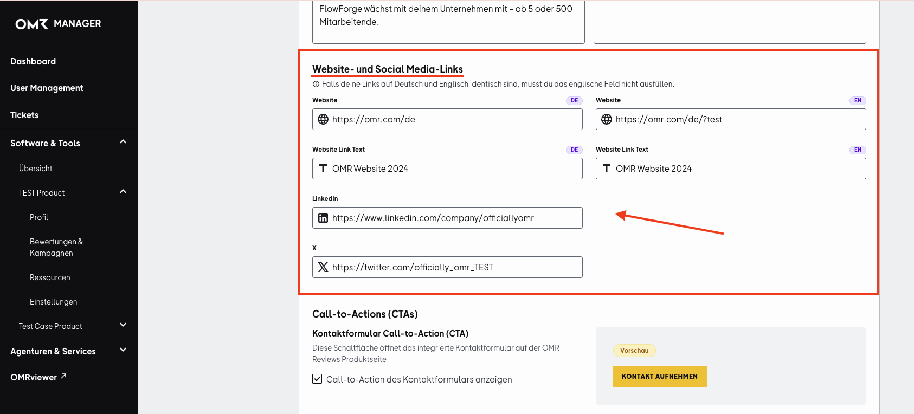The width and height of the screenshot is (914, 414).
Task: Click the KONTAKT AUFNEHMEN button
Action: point(660,377)
